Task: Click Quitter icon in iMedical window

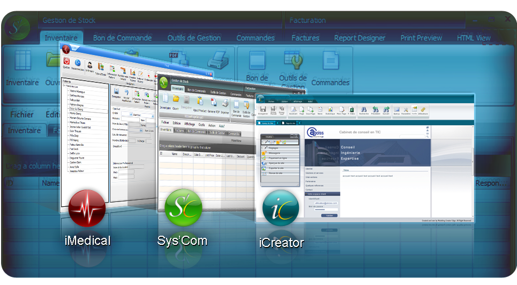Action: click(x=66, y=61)
